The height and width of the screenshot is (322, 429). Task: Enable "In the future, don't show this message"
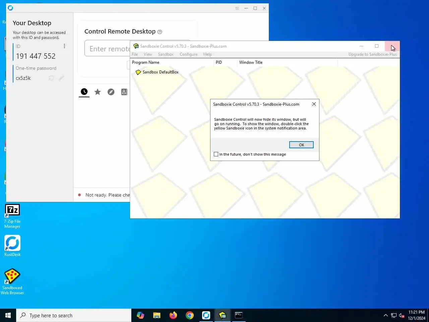pyautogui.click(x=216, y=154)
